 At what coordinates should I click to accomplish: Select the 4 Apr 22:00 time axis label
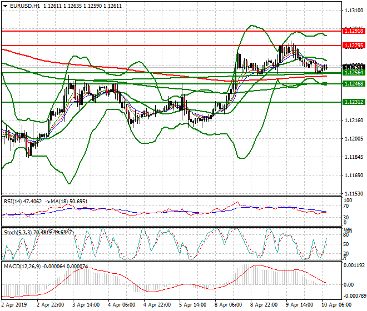pyautogui.click(x=157, y=305)
